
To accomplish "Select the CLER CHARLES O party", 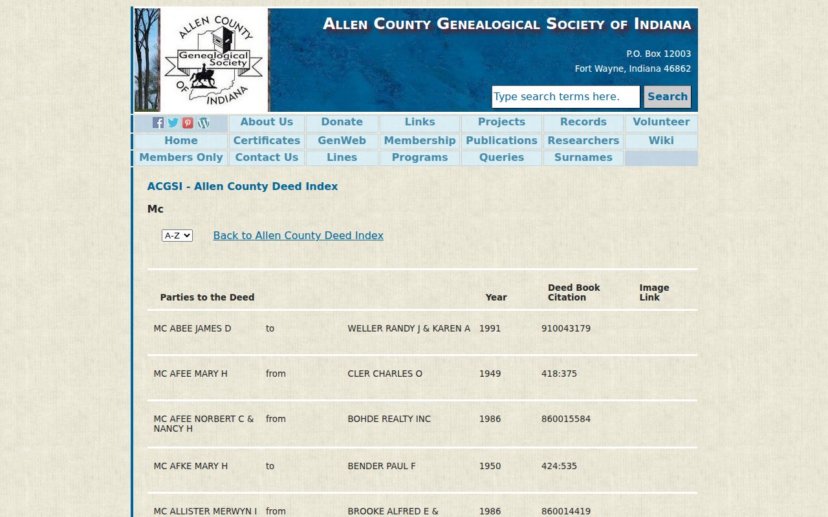I will [385, 374].
